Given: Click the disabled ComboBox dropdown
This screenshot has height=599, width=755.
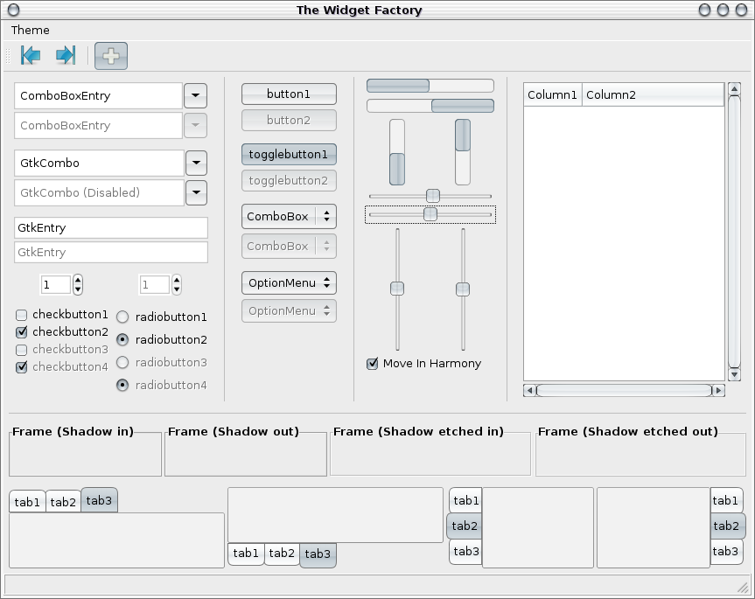Looking at the screenshot, I should click(x=289, y=247).
